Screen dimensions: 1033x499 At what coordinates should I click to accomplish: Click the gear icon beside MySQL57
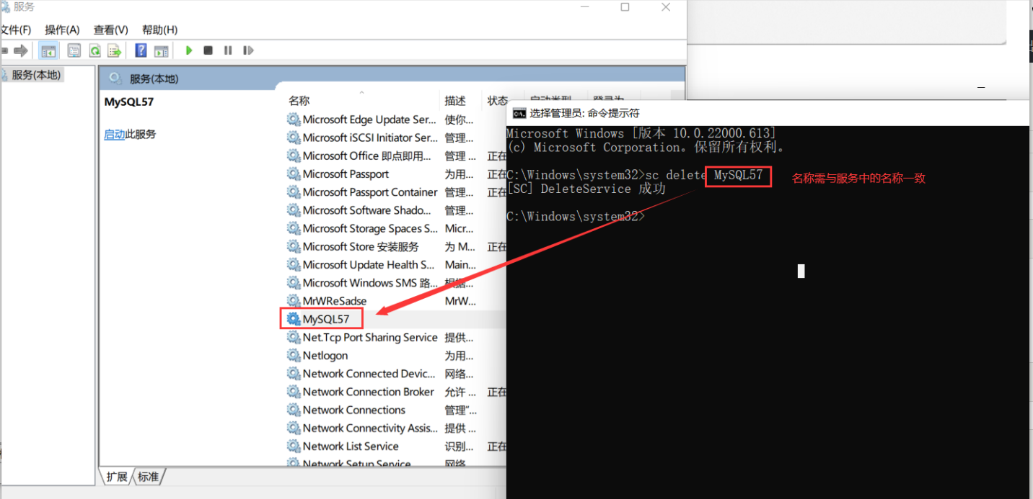pyautogui.click(x=294, y=319)
